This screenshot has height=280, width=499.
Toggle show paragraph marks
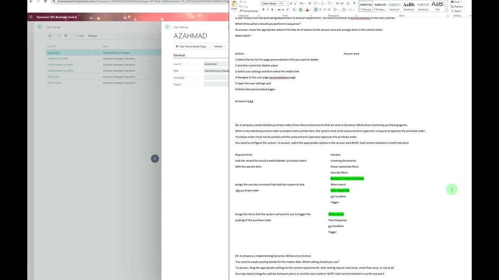point(354,3)
